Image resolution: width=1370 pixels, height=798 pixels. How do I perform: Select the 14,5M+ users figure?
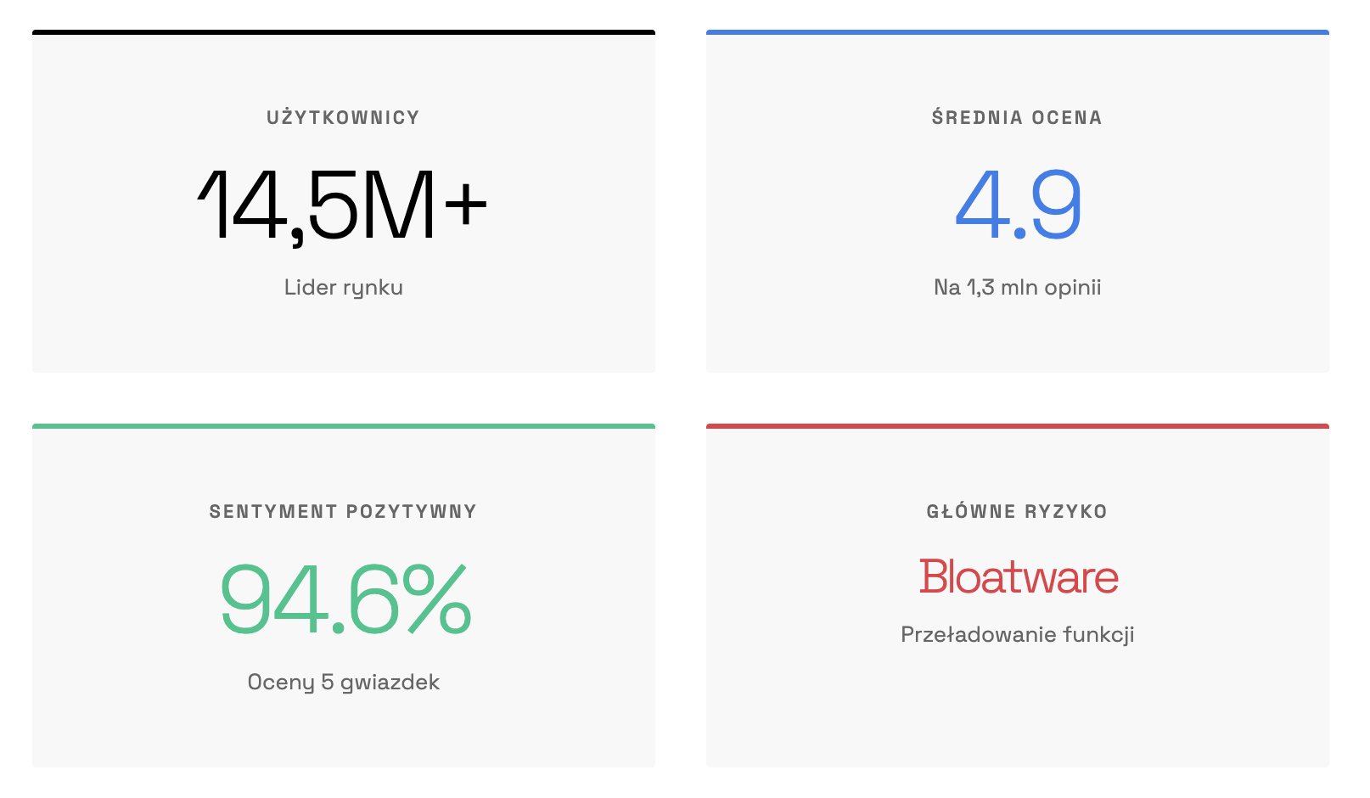[343, 206]
